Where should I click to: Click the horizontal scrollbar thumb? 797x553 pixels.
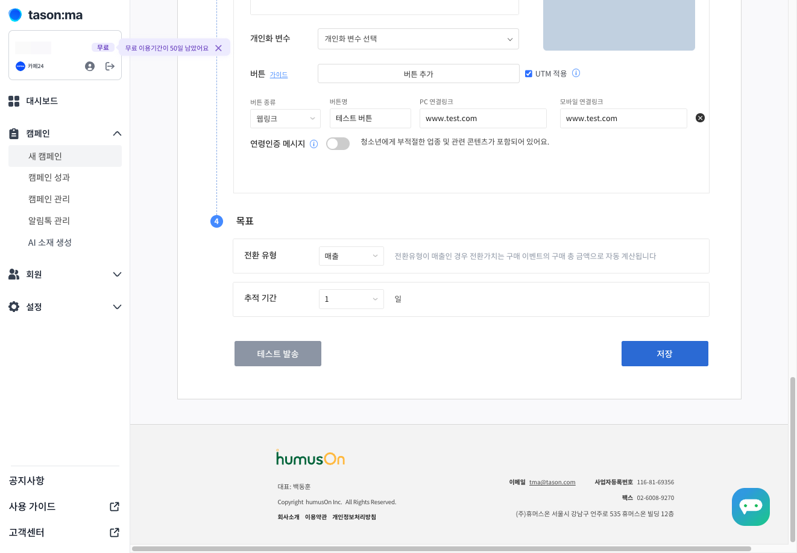pos(441,549)
